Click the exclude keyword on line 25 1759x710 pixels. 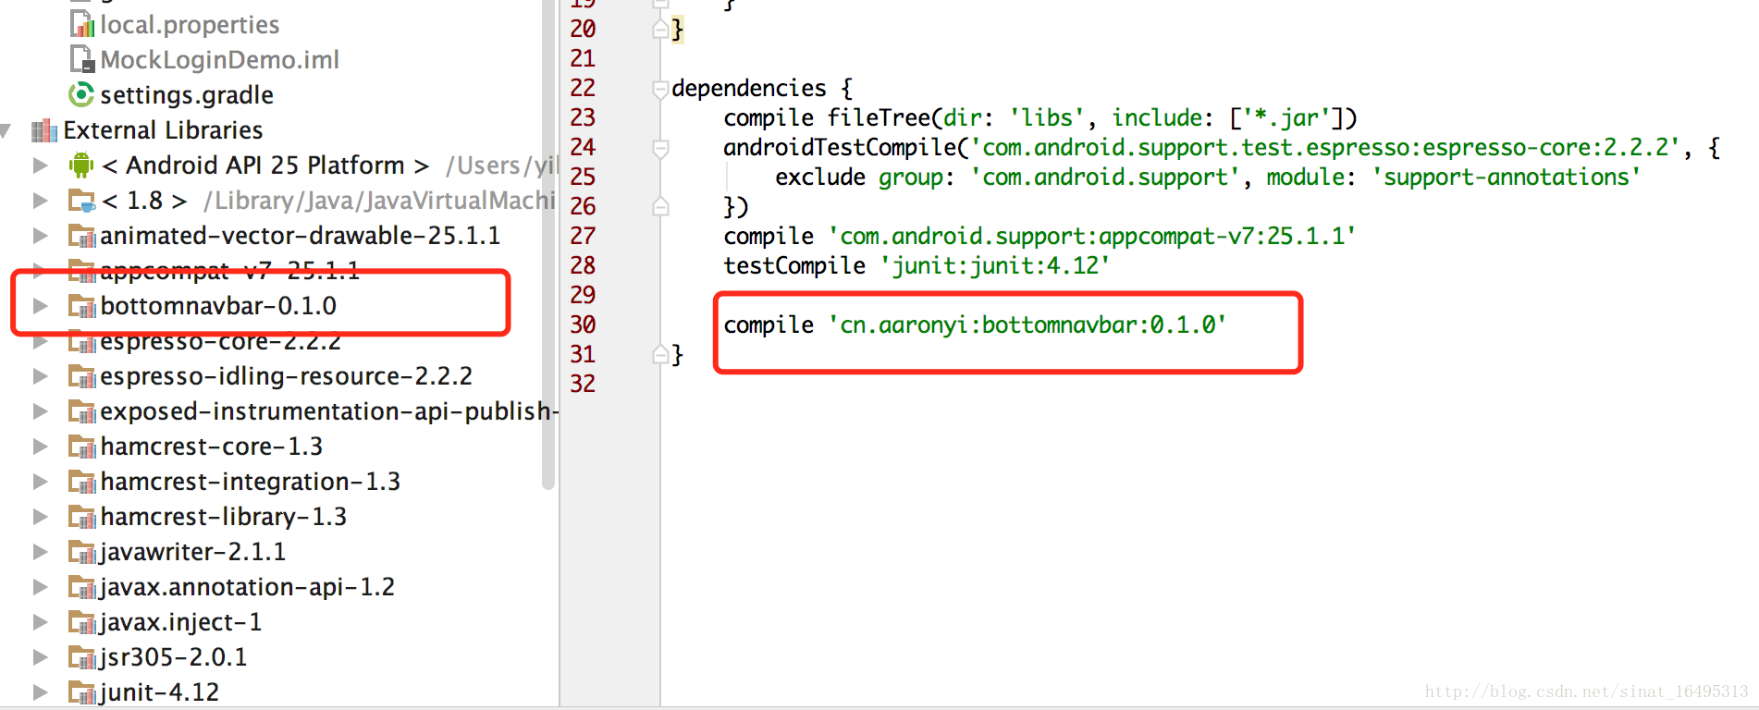coord(820,177)
